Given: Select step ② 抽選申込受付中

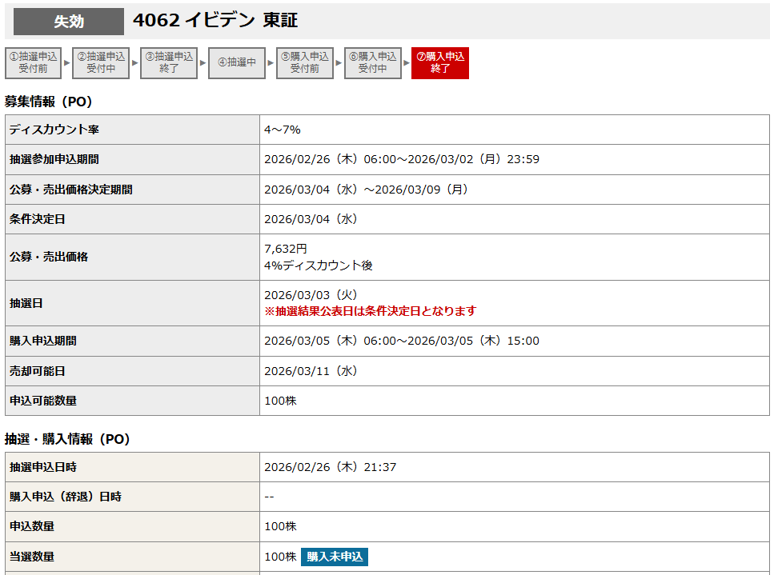Looking at the screenshot, I should [101, 62].
